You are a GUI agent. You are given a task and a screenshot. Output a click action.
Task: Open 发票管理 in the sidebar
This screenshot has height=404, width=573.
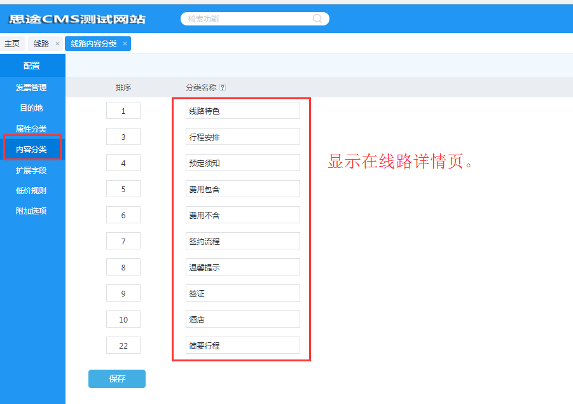tap(31, 88)
